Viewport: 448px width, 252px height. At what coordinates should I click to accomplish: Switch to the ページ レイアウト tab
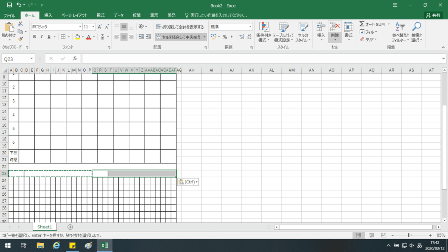(74, 15)
